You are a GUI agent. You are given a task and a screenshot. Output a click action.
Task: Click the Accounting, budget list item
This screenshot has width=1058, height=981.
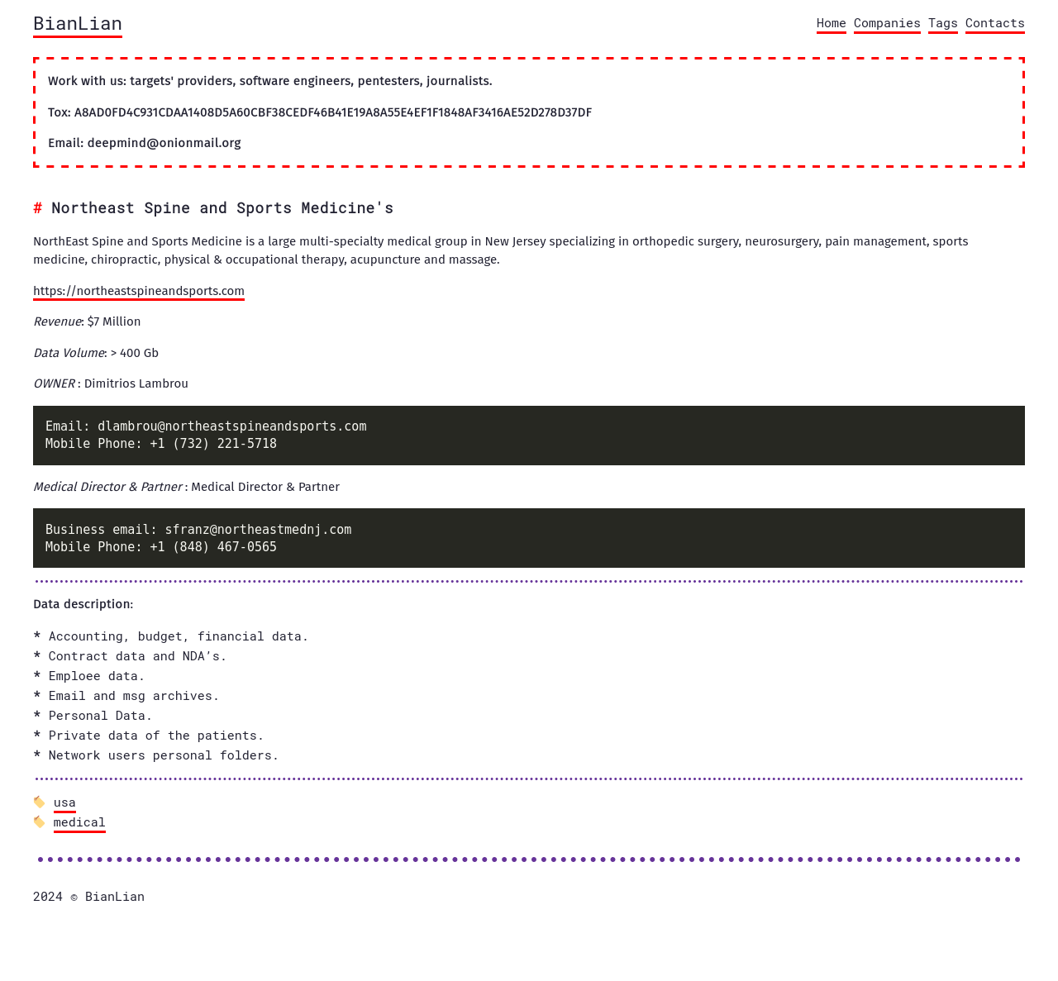[x=178, y=636]
